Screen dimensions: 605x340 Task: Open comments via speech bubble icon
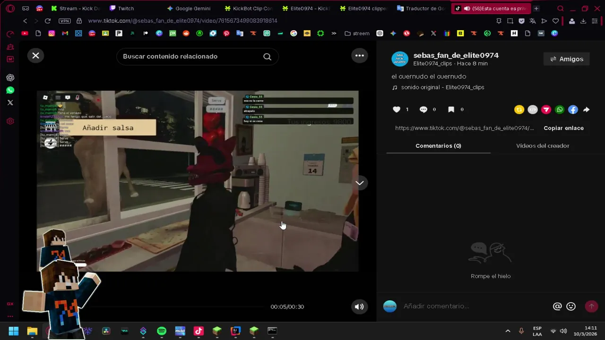(x=423, y=110)
